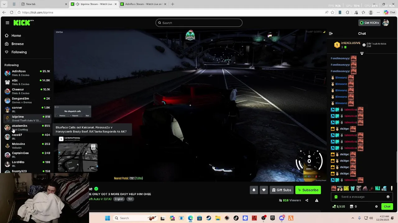The width and height of the screenshot is (398, 223).
Task: Go to Home in Kick sidebar
Action: tap(16, 36)
